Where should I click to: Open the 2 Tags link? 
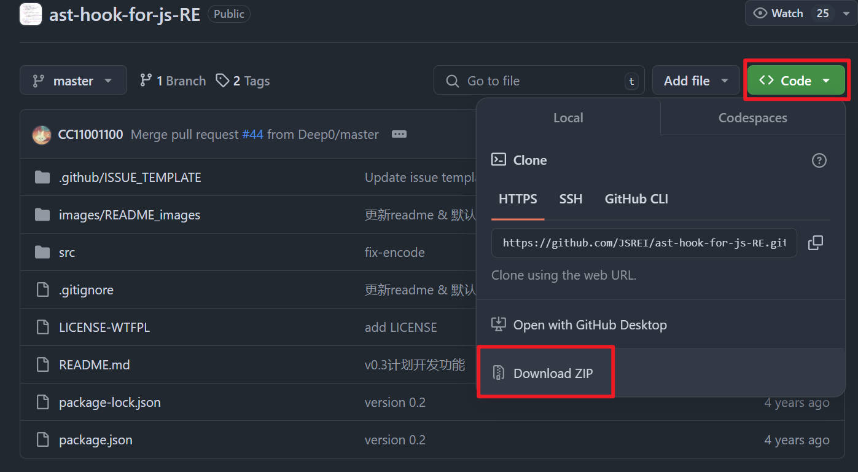pyautogui.click(x=243, y=81)
